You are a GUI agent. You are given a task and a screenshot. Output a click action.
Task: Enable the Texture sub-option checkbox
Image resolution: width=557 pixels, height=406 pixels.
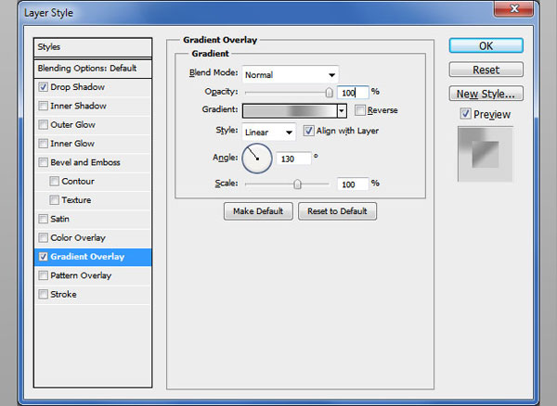55,200
